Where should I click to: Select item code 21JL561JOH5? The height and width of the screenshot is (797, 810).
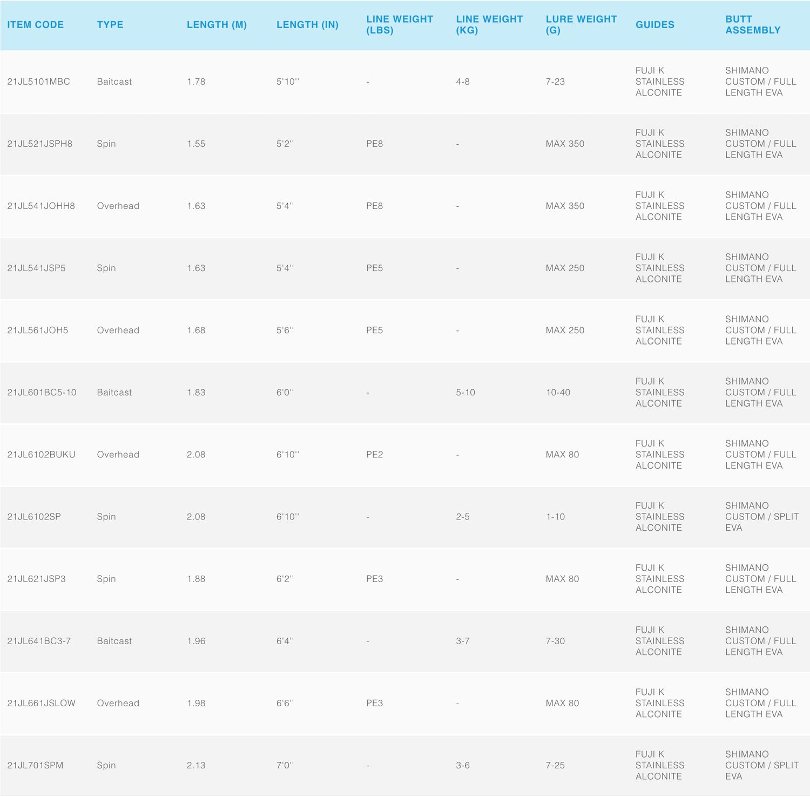pos(38,330)
